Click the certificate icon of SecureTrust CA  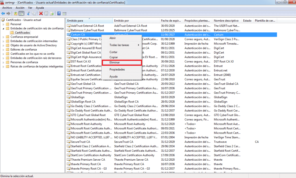pos(69,142)
